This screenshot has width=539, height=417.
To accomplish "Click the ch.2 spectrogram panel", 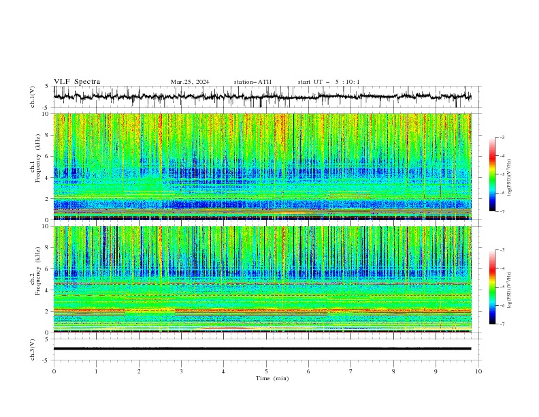I will [x=262, y=279].
